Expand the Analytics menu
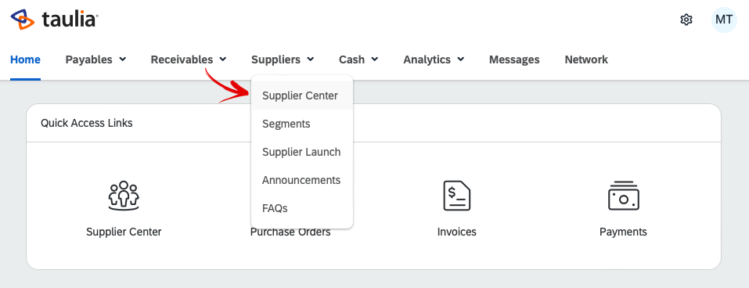749x288 pixels. (434, 59)
